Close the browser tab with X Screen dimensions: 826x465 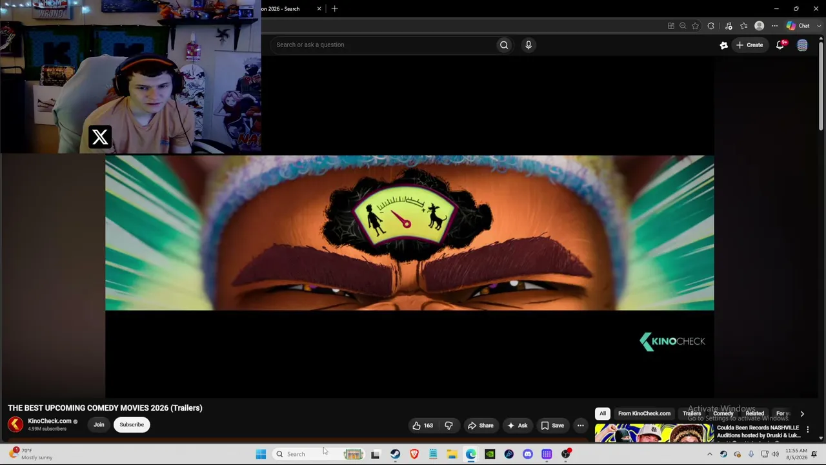tap(319, 9)
